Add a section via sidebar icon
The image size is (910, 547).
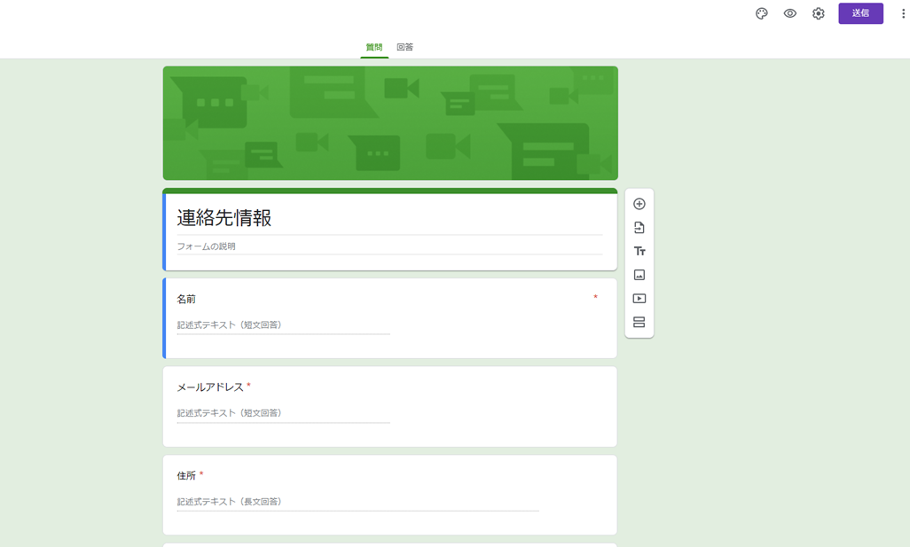pos(639,322)
